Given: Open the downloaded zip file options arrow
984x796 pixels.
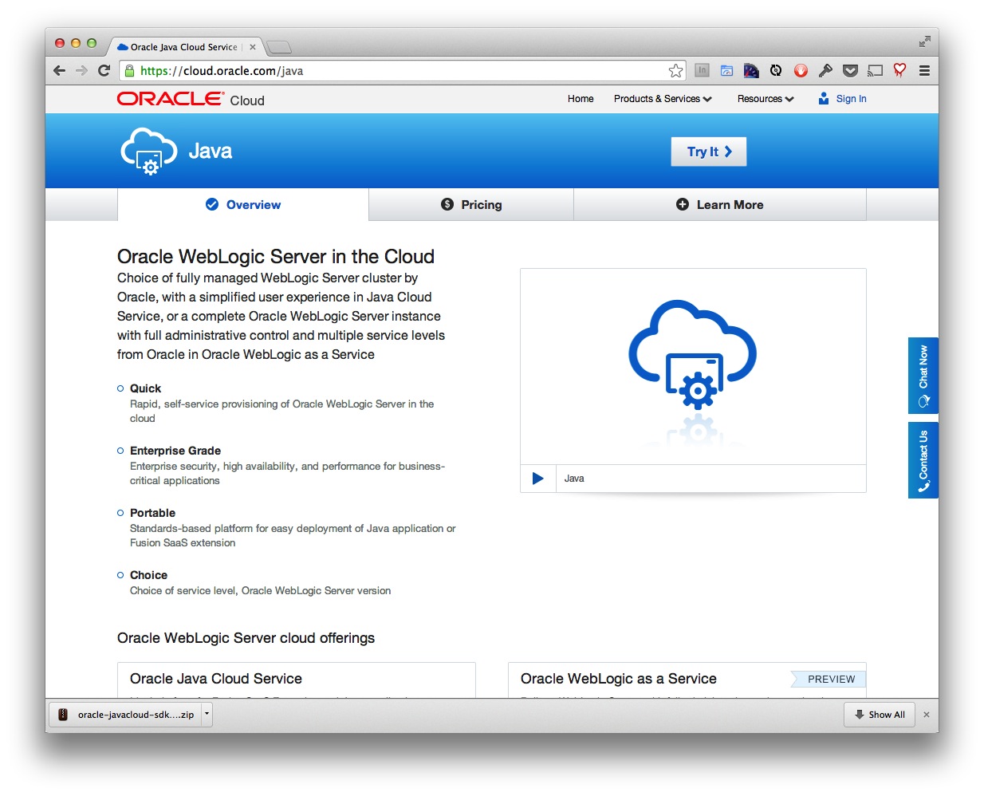Looking at the screenshot, I should tap(207, 715).
